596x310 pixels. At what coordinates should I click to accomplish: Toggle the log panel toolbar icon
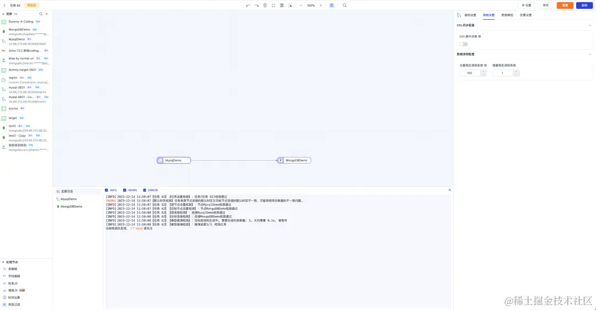(332, 6)
